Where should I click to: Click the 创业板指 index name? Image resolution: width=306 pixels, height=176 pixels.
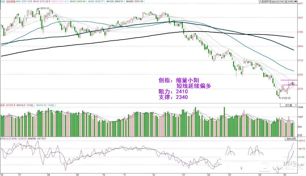(11, 2)
